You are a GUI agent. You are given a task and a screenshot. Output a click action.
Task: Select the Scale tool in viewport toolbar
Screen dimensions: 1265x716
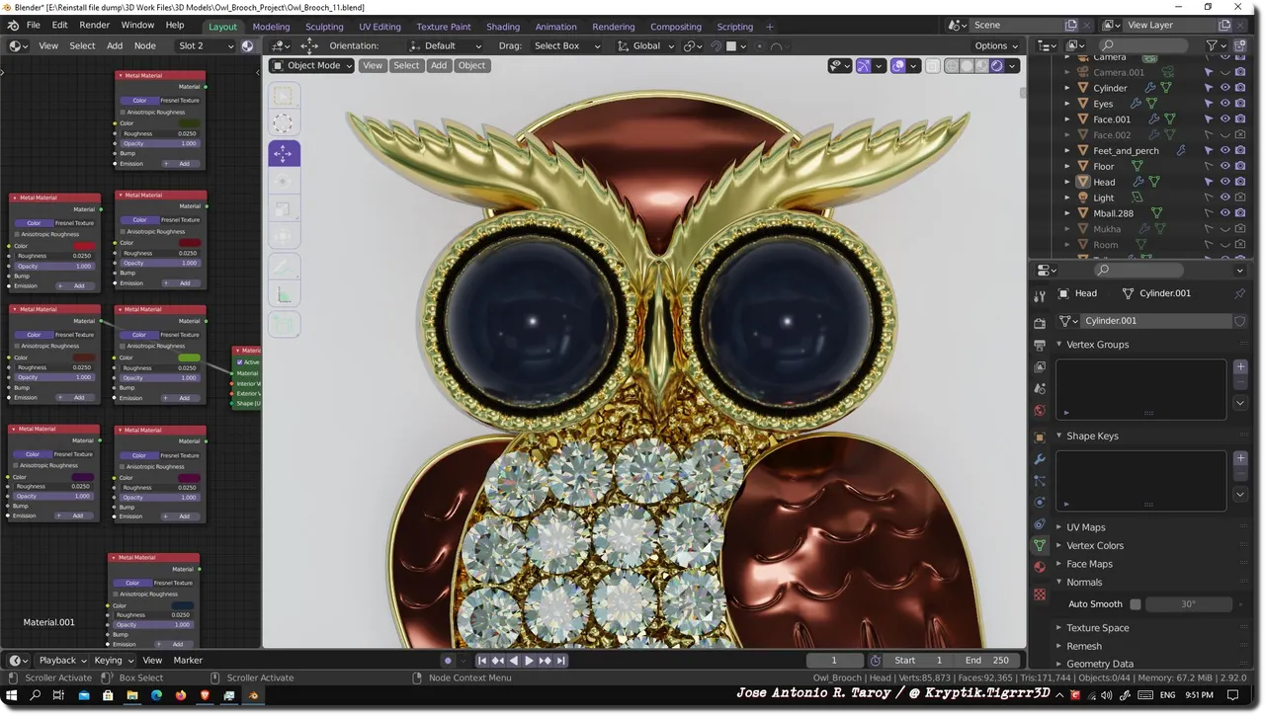284,210
